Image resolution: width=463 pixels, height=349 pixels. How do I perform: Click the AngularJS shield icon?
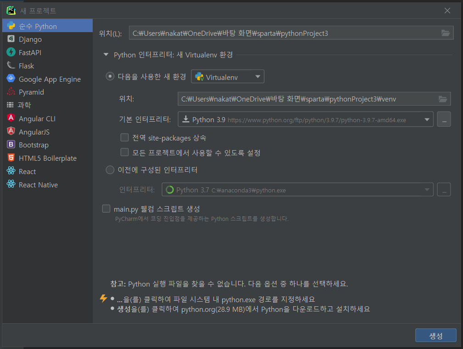[x=11, y=131]
